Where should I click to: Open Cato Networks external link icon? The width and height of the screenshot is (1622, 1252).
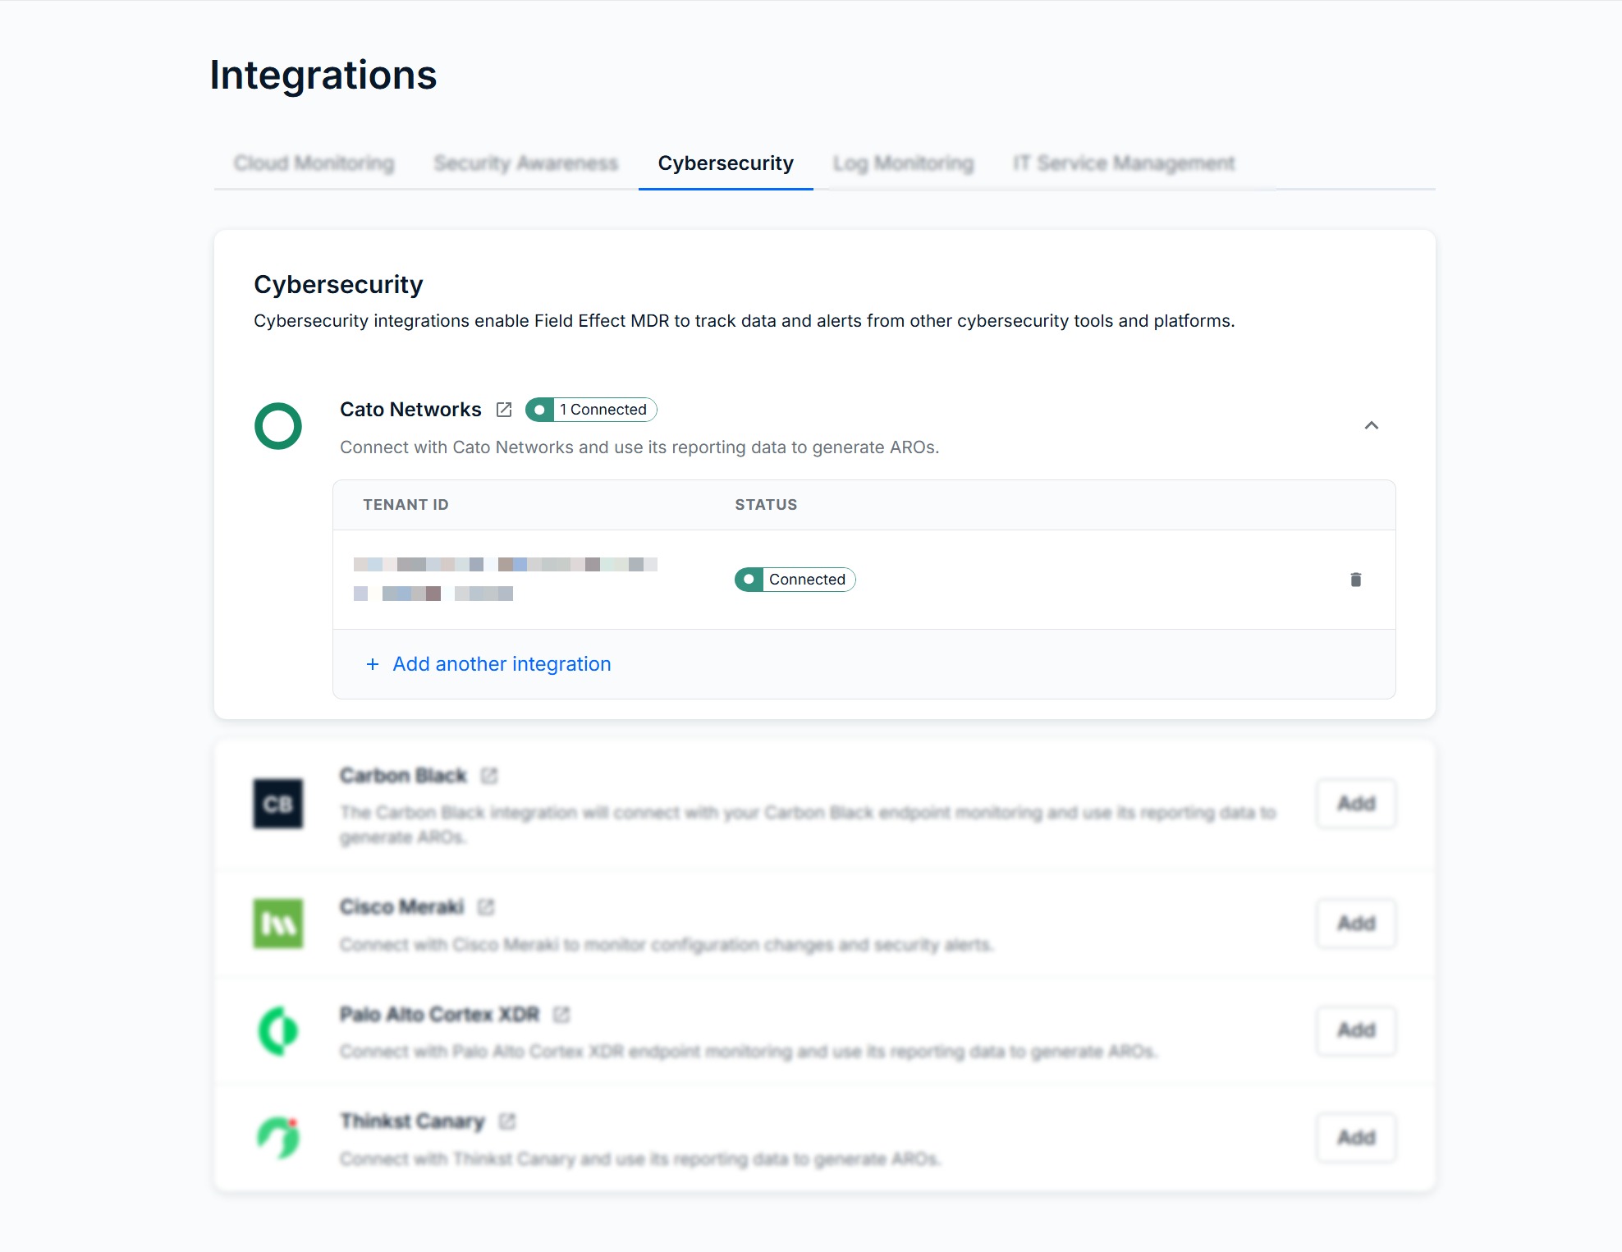504,410
